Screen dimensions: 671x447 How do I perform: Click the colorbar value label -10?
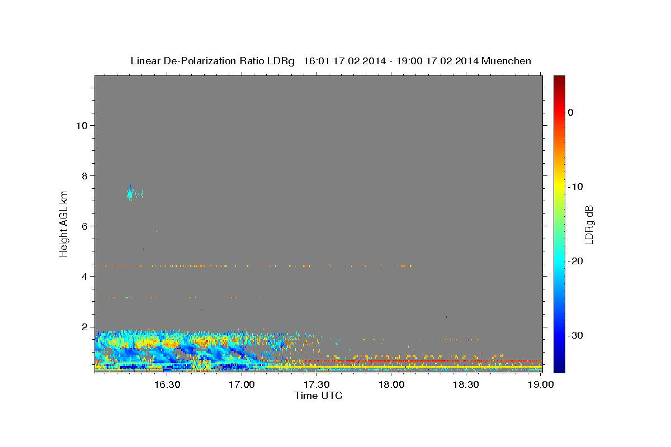(x=576, y=187)
